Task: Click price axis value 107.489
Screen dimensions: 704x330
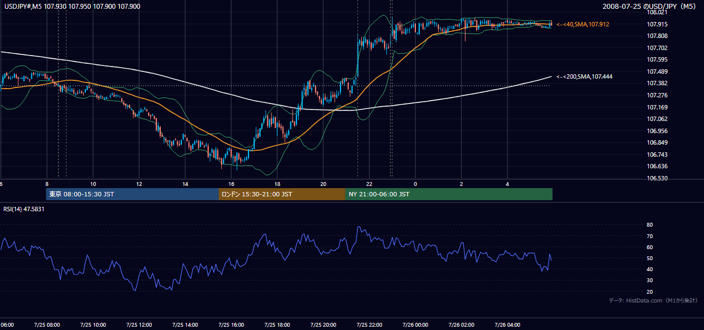Action: coord(657,71)
